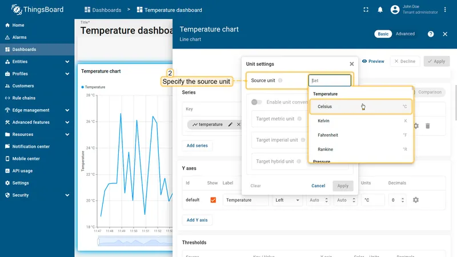
Task: Open the help question mark icon
Action: (x=431, y=34)
